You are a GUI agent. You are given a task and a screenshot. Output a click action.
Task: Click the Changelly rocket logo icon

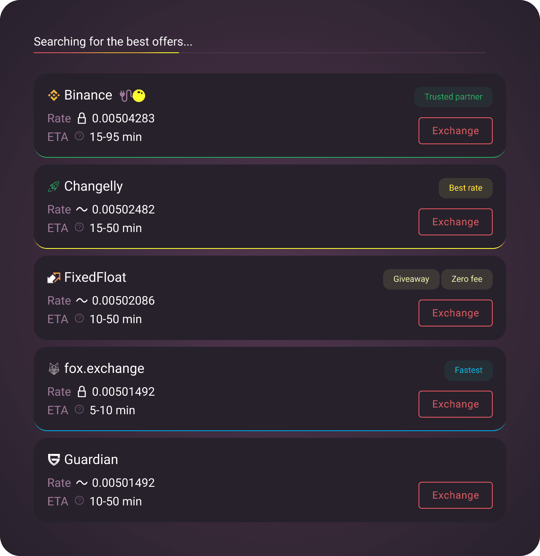[54, 186]
